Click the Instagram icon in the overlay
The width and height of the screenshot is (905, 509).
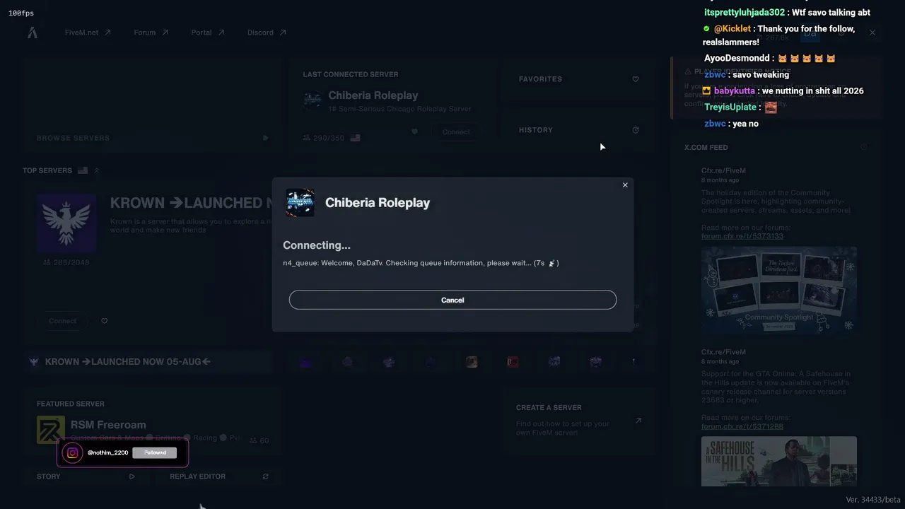pyautogui.click(x=72, y=452)
